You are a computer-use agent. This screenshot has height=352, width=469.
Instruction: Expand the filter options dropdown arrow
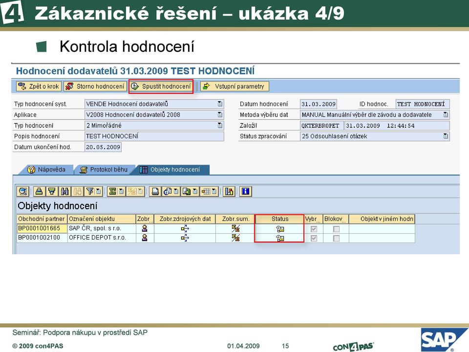coord(98,191)
